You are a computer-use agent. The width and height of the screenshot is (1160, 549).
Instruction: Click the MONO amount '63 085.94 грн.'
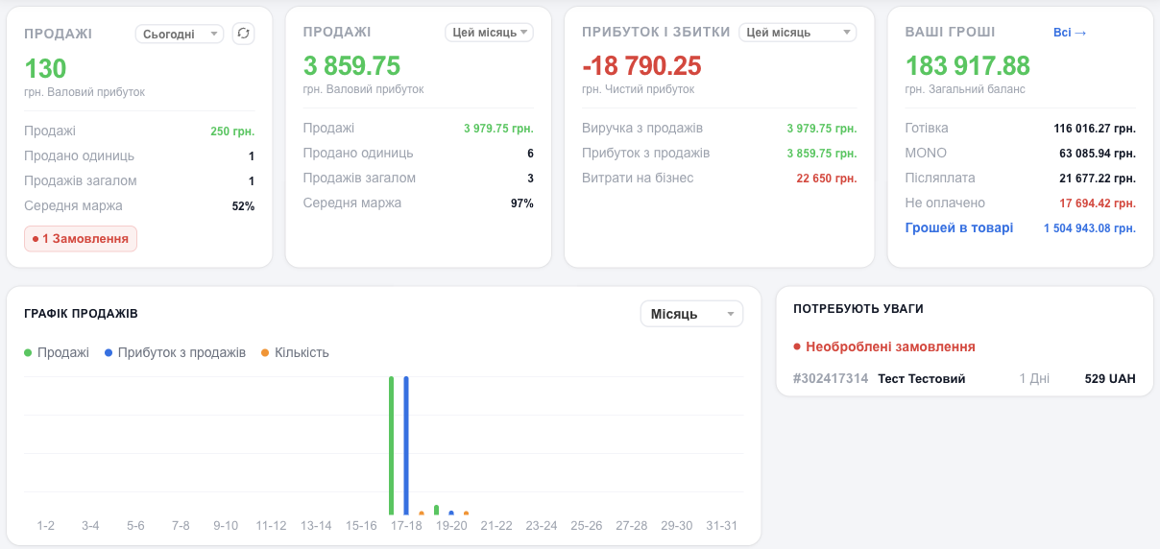coord(1098,154)
